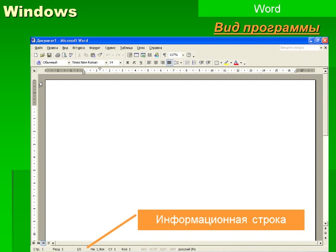This screenshot has width=336, height=252.
Task: Click the horizontal scrollbar right arrow
Action: pos(320,243)
